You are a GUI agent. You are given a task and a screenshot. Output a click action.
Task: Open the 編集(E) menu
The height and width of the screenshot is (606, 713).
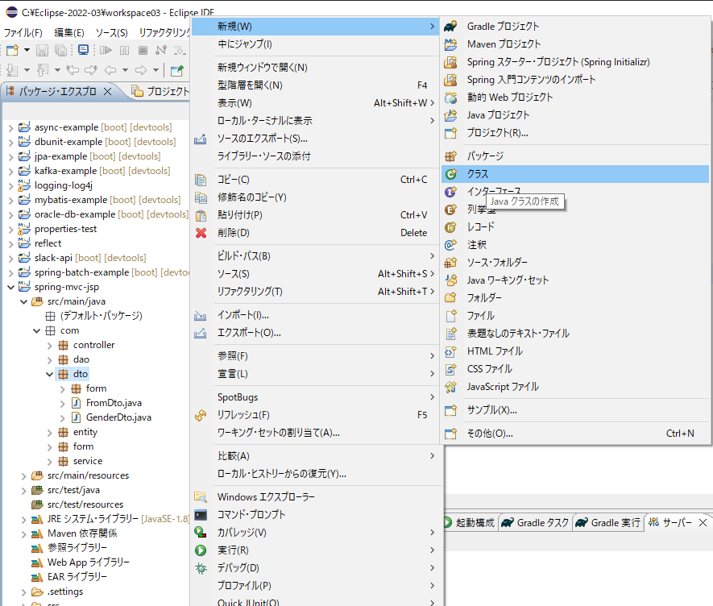point(69,33)
